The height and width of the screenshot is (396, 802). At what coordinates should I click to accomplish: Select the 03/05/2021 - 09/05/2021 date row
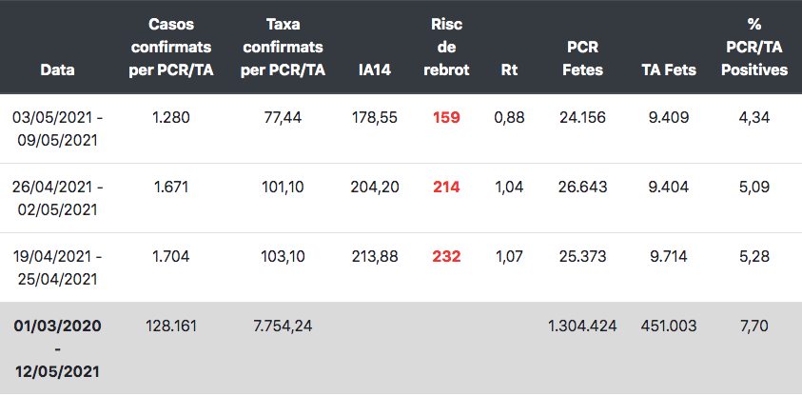58,129
